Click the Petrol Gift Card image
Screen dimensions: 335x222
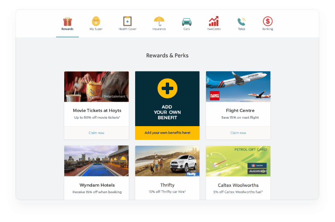[238, 161]
